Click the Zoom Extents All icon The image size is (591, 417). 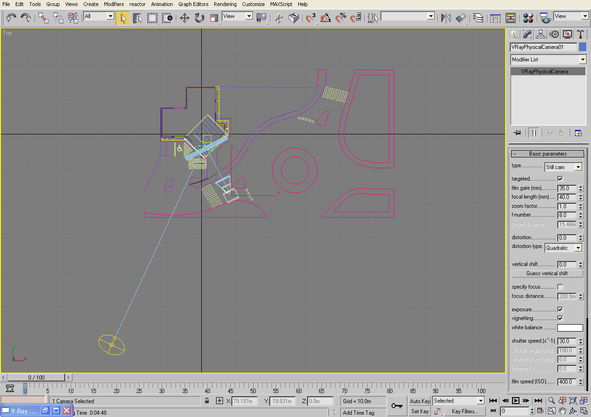584,401
